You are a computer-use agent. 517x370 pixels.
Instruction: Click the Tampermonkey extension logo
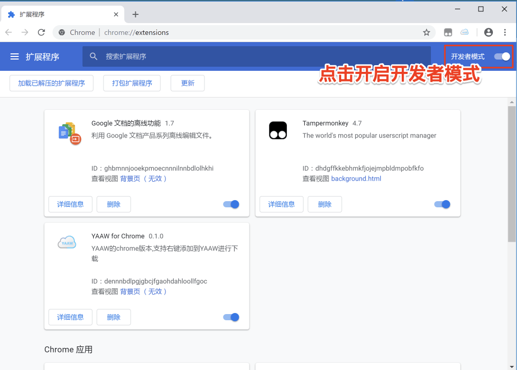click(278, 130)
